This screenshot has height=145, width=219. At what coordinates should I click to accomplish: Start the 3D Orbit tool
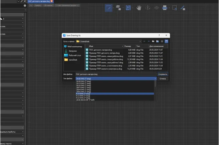147,8
